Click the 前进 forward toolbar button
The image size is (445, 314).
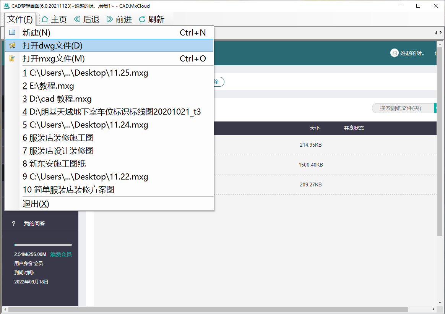119,19
